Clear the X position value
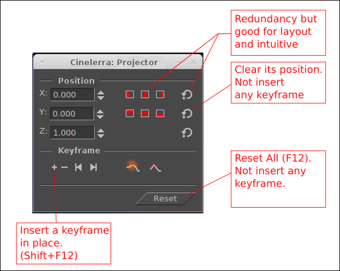Viewport: 340px width, 271px height. click(187, 95)
